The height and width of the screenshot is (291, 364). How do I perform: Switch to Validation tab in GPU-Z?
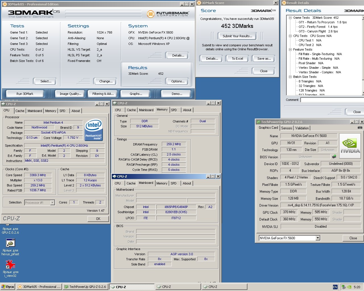(x=302, y=128)
